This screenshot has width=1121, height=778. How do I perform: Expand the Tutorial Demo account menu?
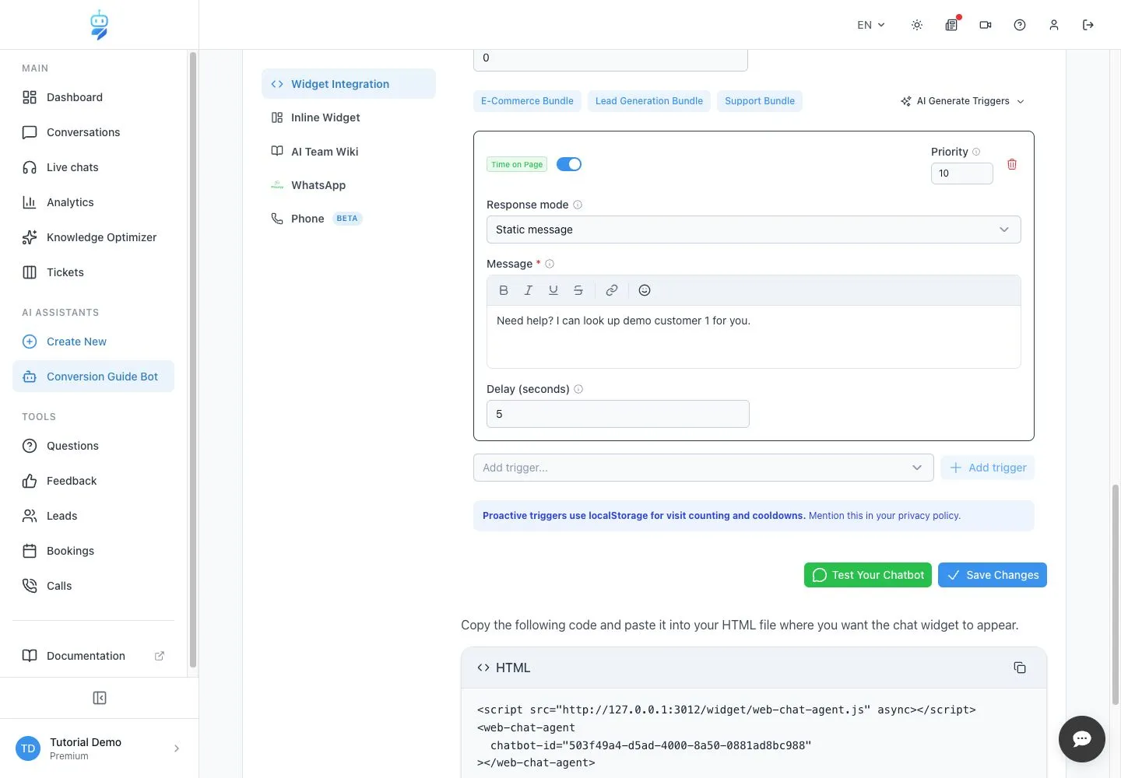tap(99, 748)
